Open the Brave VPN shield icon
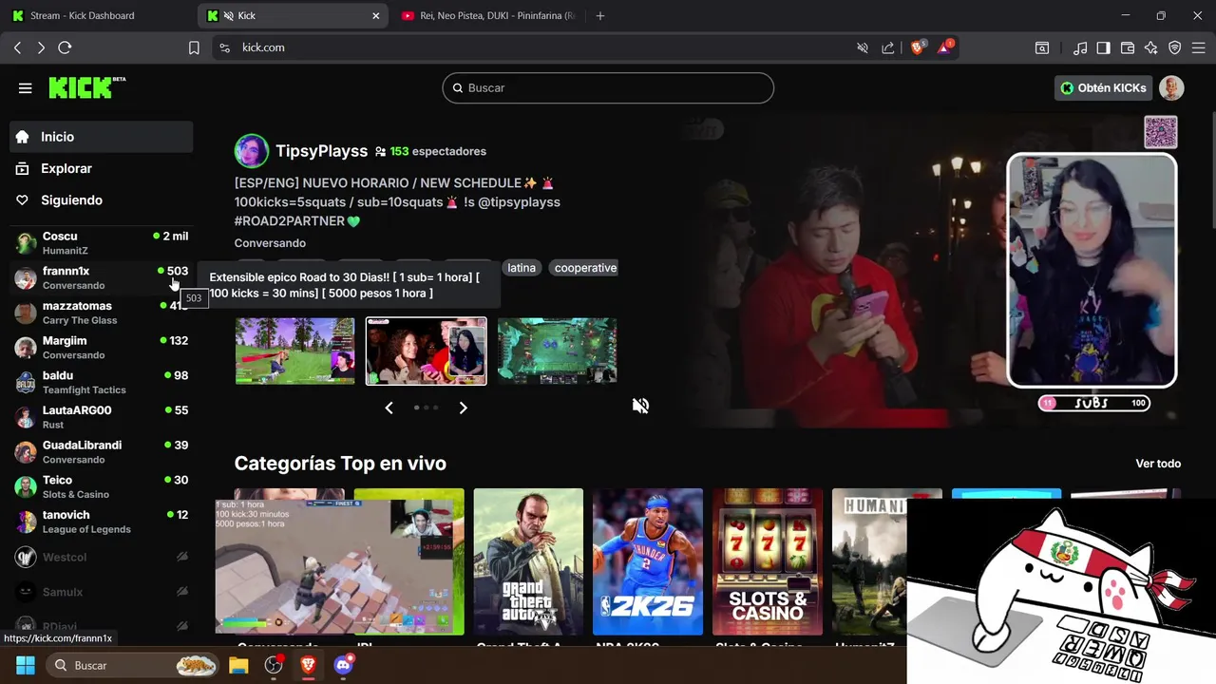 1175,47
